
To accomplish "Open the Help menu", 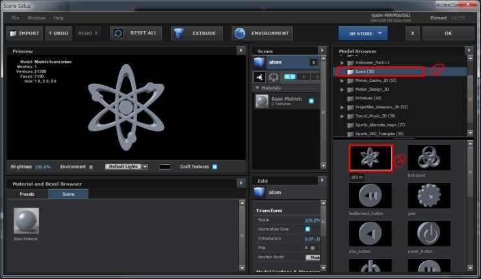I will [x=58, y=18].
